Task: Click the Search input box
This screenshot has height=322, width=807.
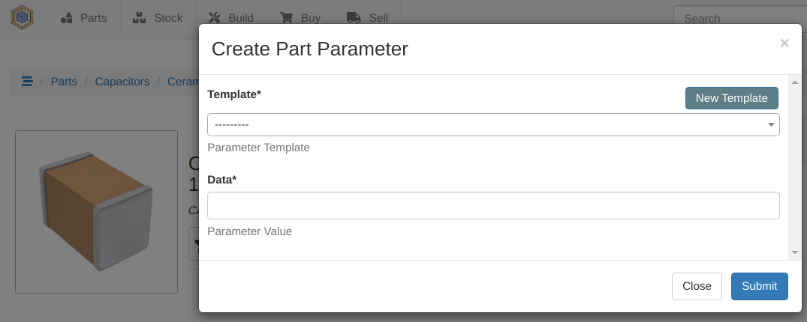Action: tap(736, 19)
